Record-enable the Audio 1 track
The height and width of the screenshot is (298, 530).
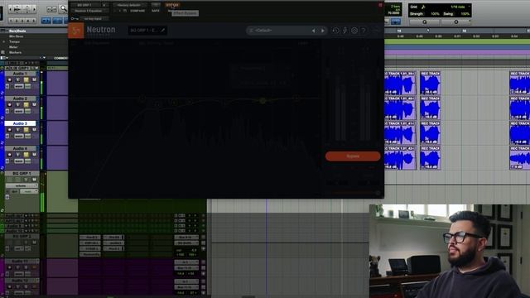click(9, 79)
